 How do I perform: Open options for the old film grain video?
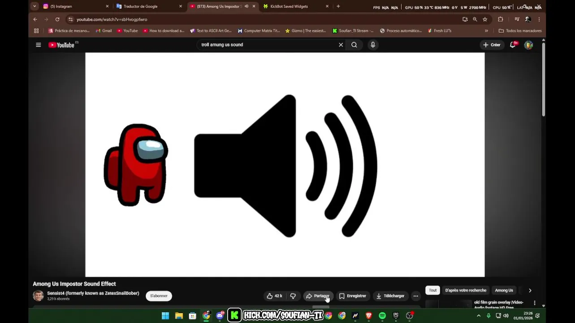point(534,303)
